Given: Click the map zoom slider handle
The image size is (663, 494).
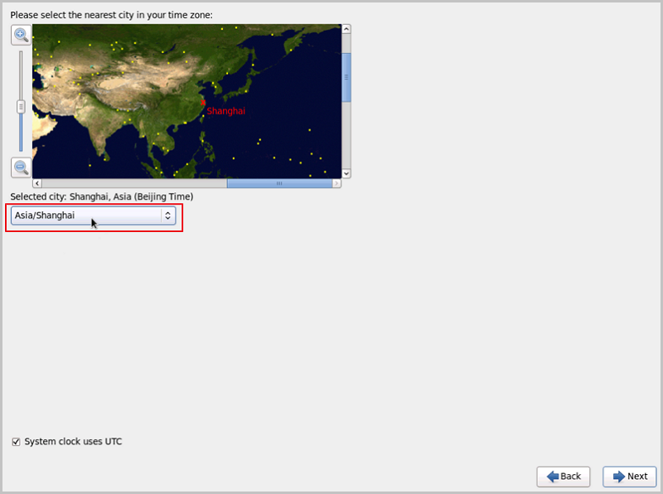Looking at the screenshot, I should pyautogui.click(x=21, y=106).
